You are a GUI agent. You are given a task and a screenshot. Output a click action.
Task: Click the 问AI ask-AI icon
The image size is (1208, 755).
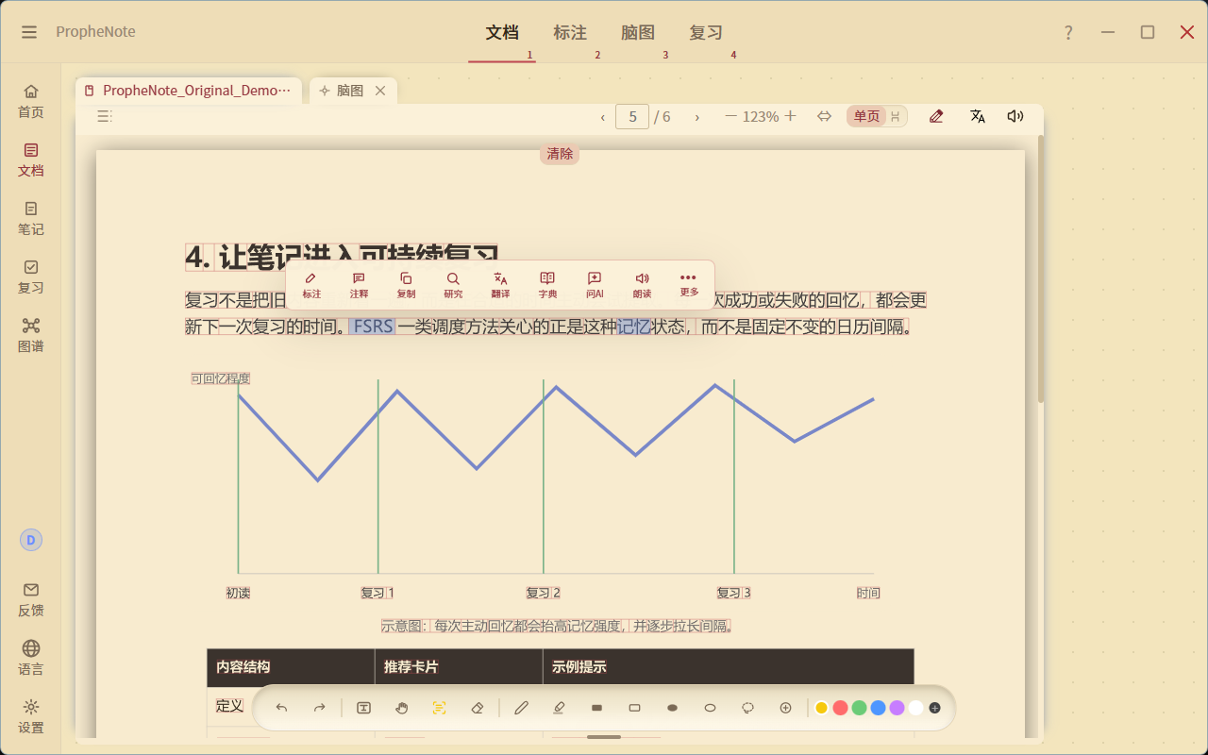595,285
